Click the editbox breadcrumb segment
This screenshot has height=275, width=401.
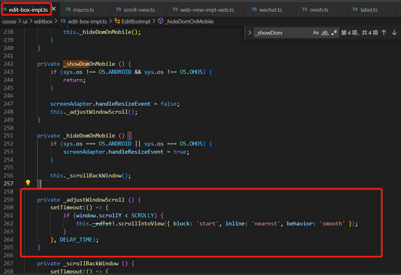(43, 21)
